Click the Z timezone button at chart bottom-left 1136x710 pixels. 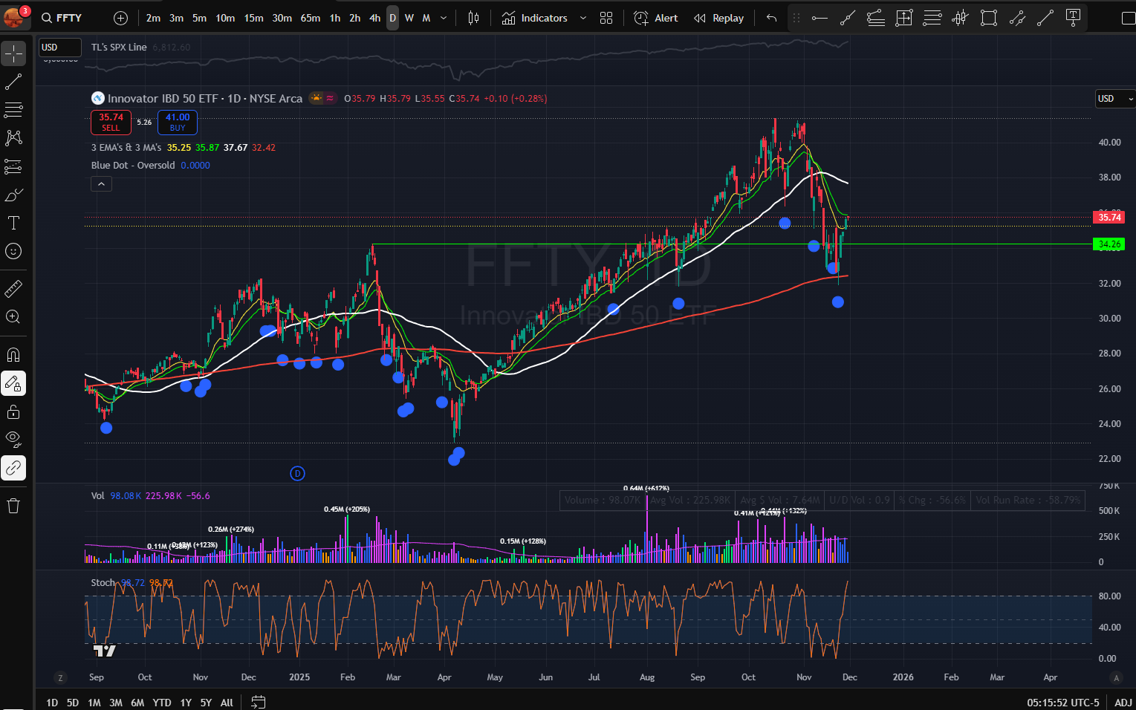60,677
